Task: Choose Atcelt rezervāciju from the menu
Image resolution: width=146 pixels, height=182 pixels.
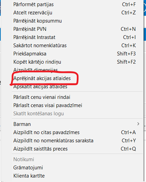Action: [77, 13]
